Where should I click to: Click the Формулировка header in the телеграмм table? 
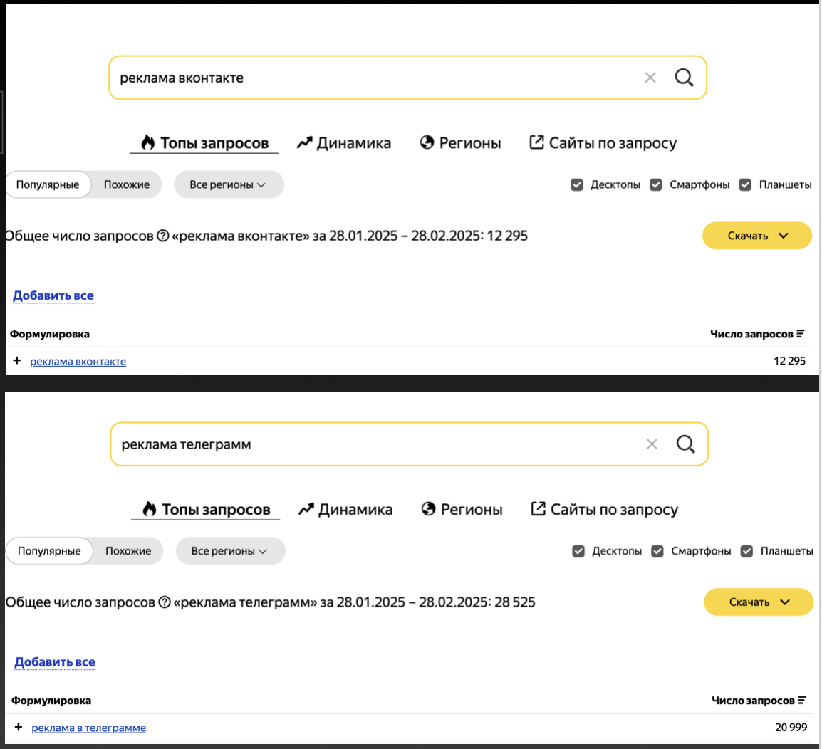pos(51,701)
